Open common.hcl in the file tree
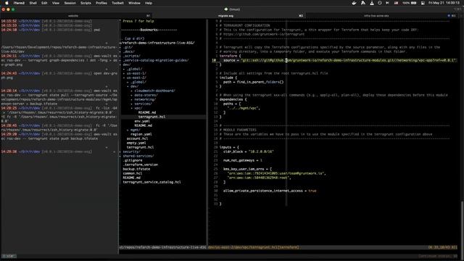Viewport: 464px width, 261px height. pos(133,173)
